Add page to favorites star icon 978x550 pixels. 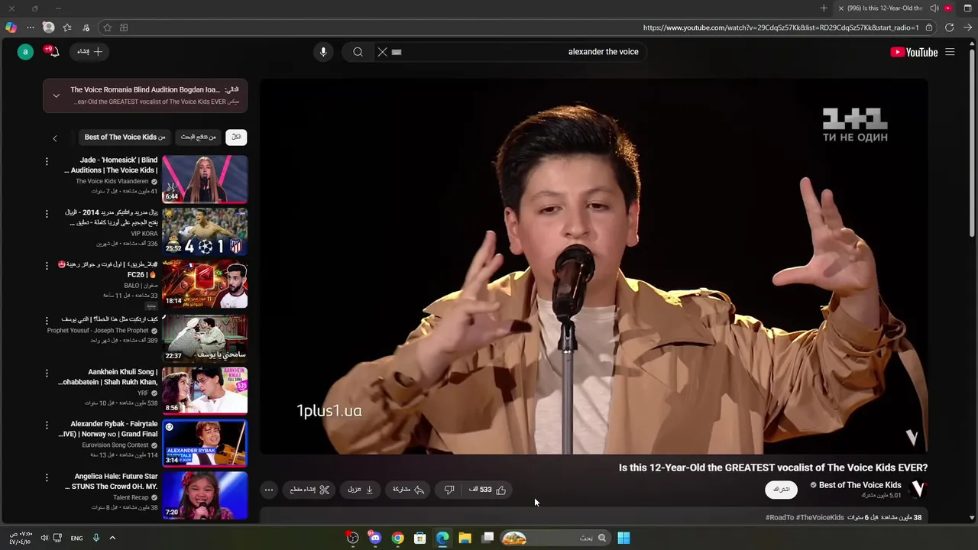click(107, 27)
